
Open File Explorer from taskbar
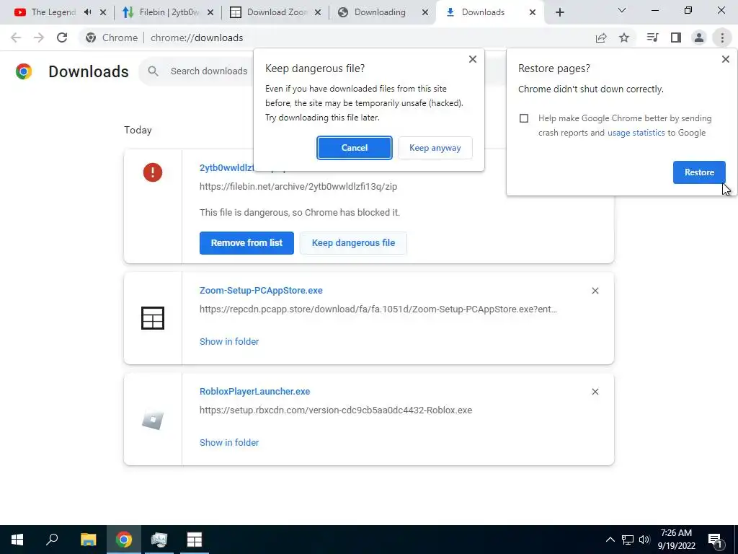[x=88, y=540]
